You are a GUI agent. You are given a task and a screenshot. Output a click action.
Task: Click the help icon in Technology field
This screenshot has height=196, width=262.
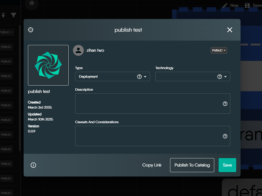(220, 77)
